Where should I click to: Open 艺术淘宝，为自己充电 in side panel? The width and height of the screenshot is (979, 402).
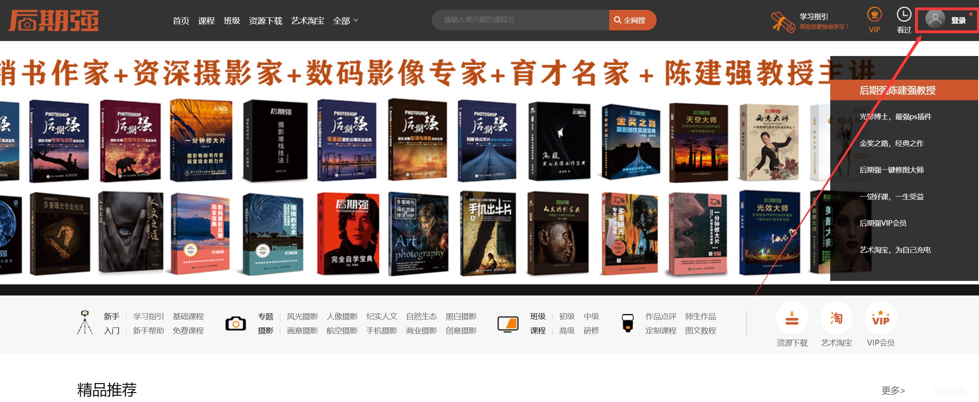click(895, 250)
